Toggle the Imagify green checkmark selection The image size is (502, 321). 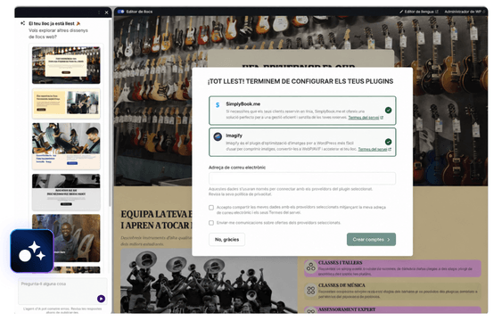389,142
